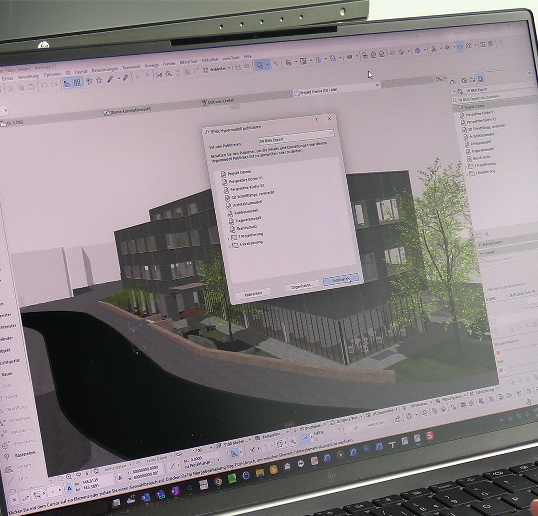The height and width of the screenshot is (516, 538).
Task: Click the Redo arrow in the toolbar
Action: [x=54, y=85]
